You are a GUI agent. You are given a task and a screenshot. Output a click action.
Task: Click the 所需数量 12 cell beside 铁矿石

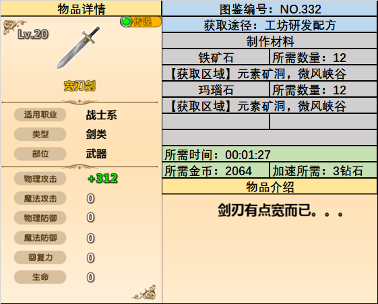pos(323,57)
